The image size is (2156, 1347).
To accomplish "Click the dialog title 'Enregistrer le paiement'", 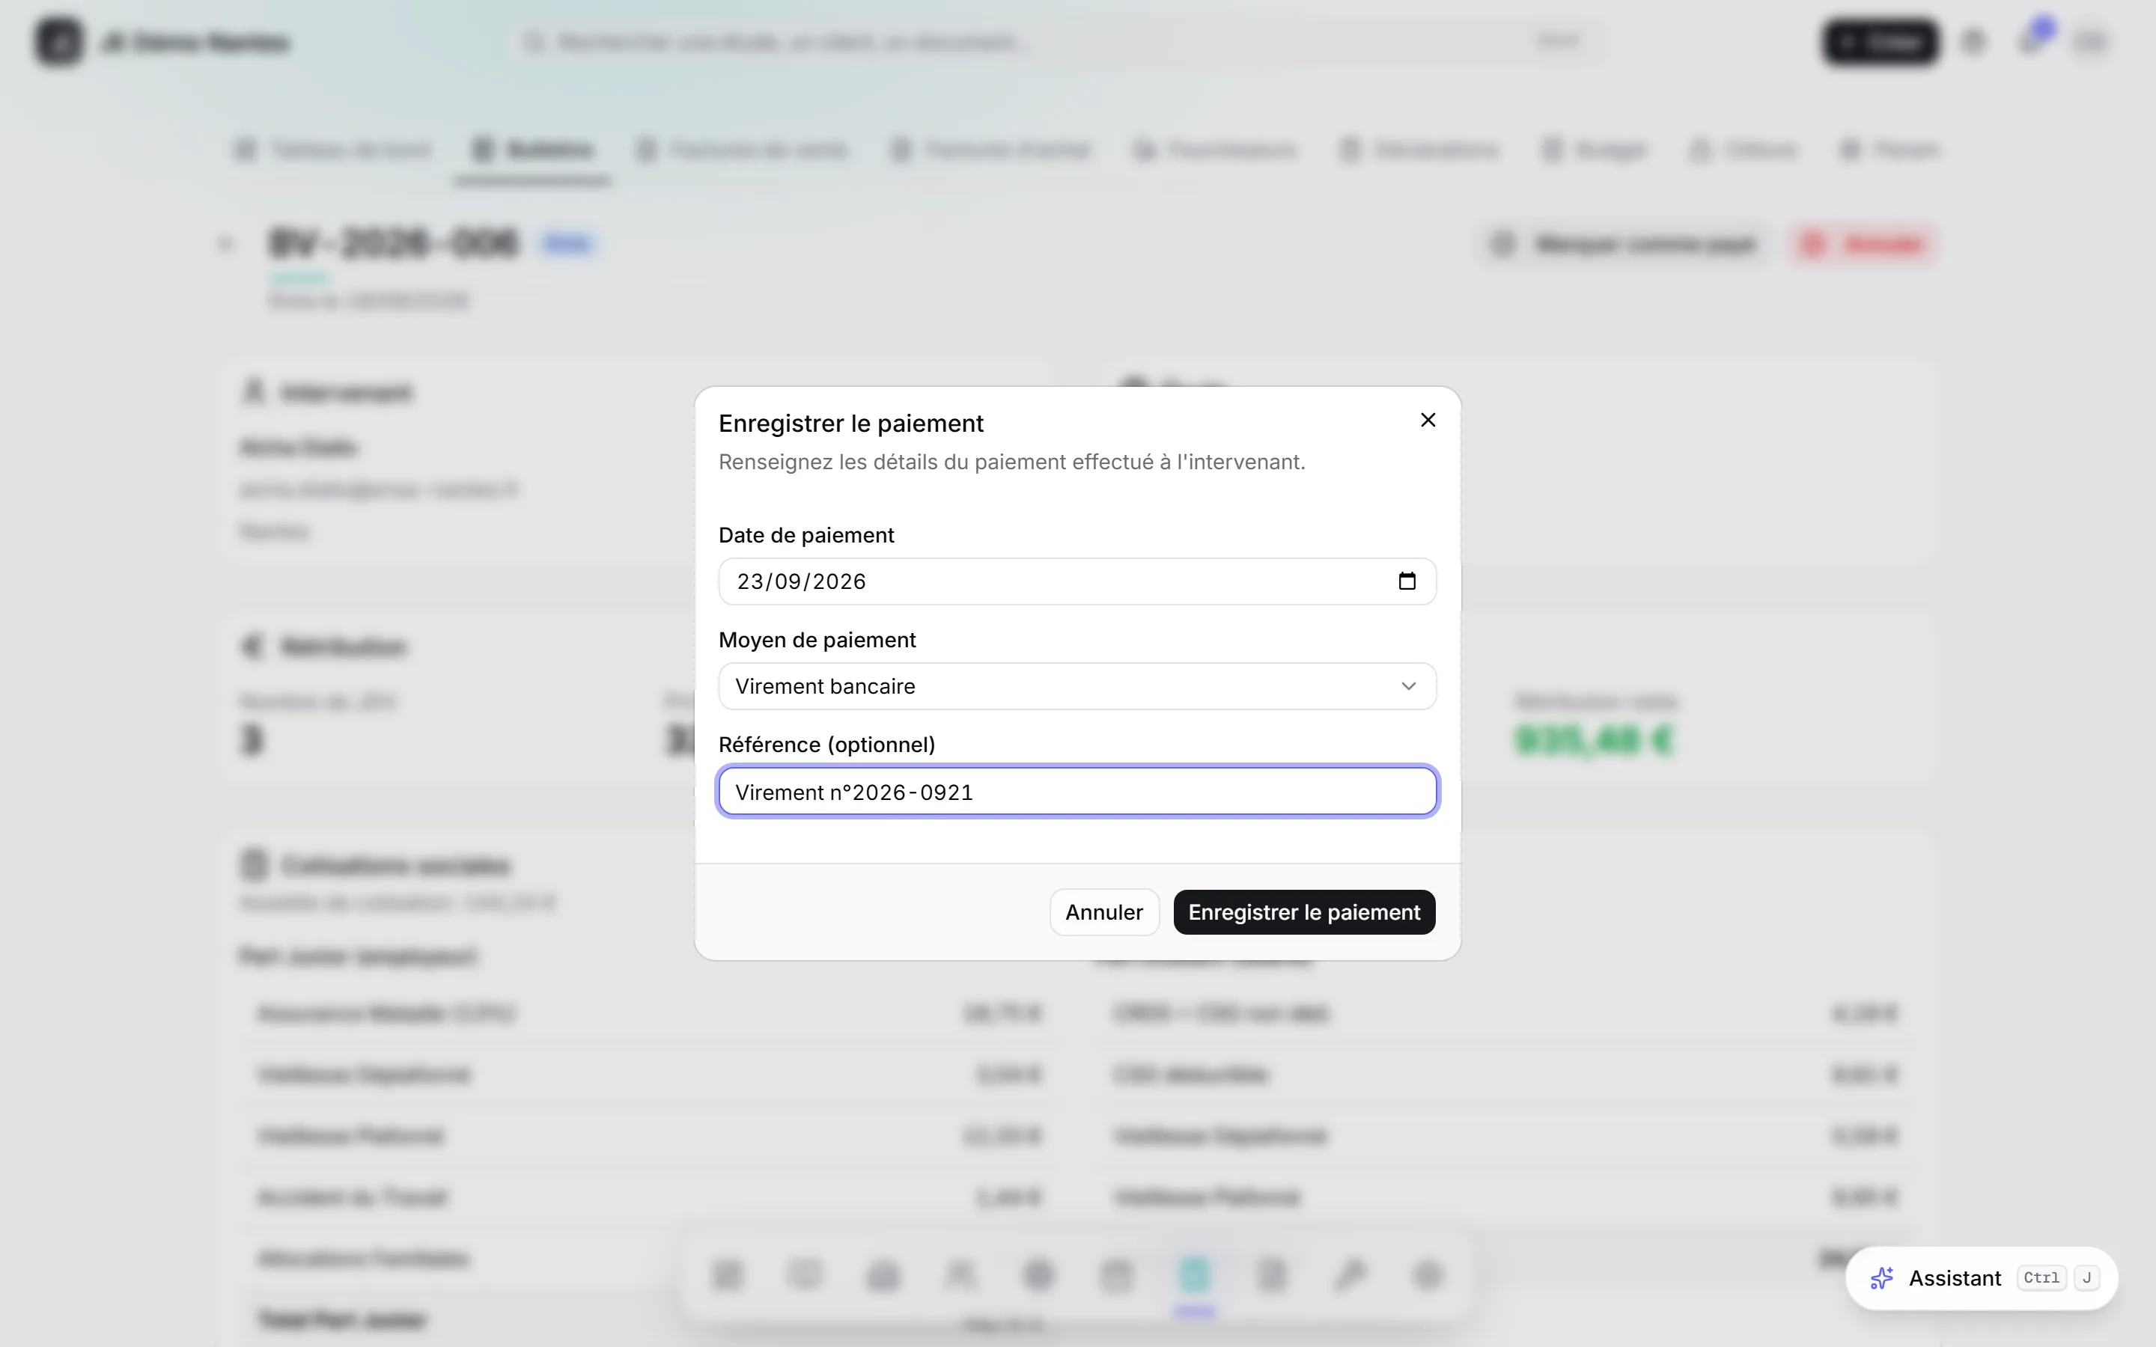I will click(851, 423).
